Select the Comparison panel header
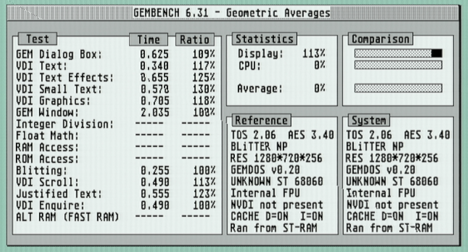The image size is (468, 252). (x=380, y=39)
